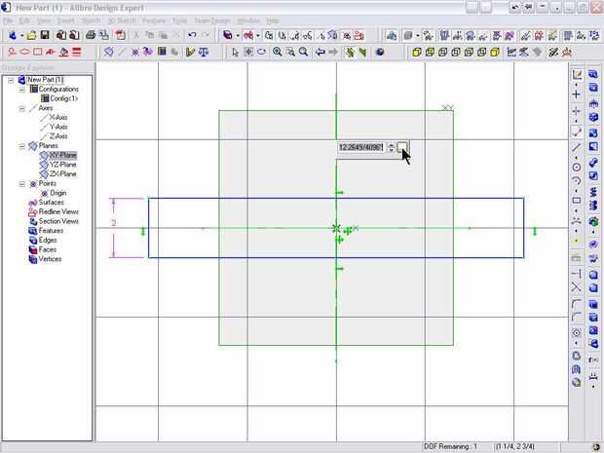Select Origin under Points

click(58, 193)
